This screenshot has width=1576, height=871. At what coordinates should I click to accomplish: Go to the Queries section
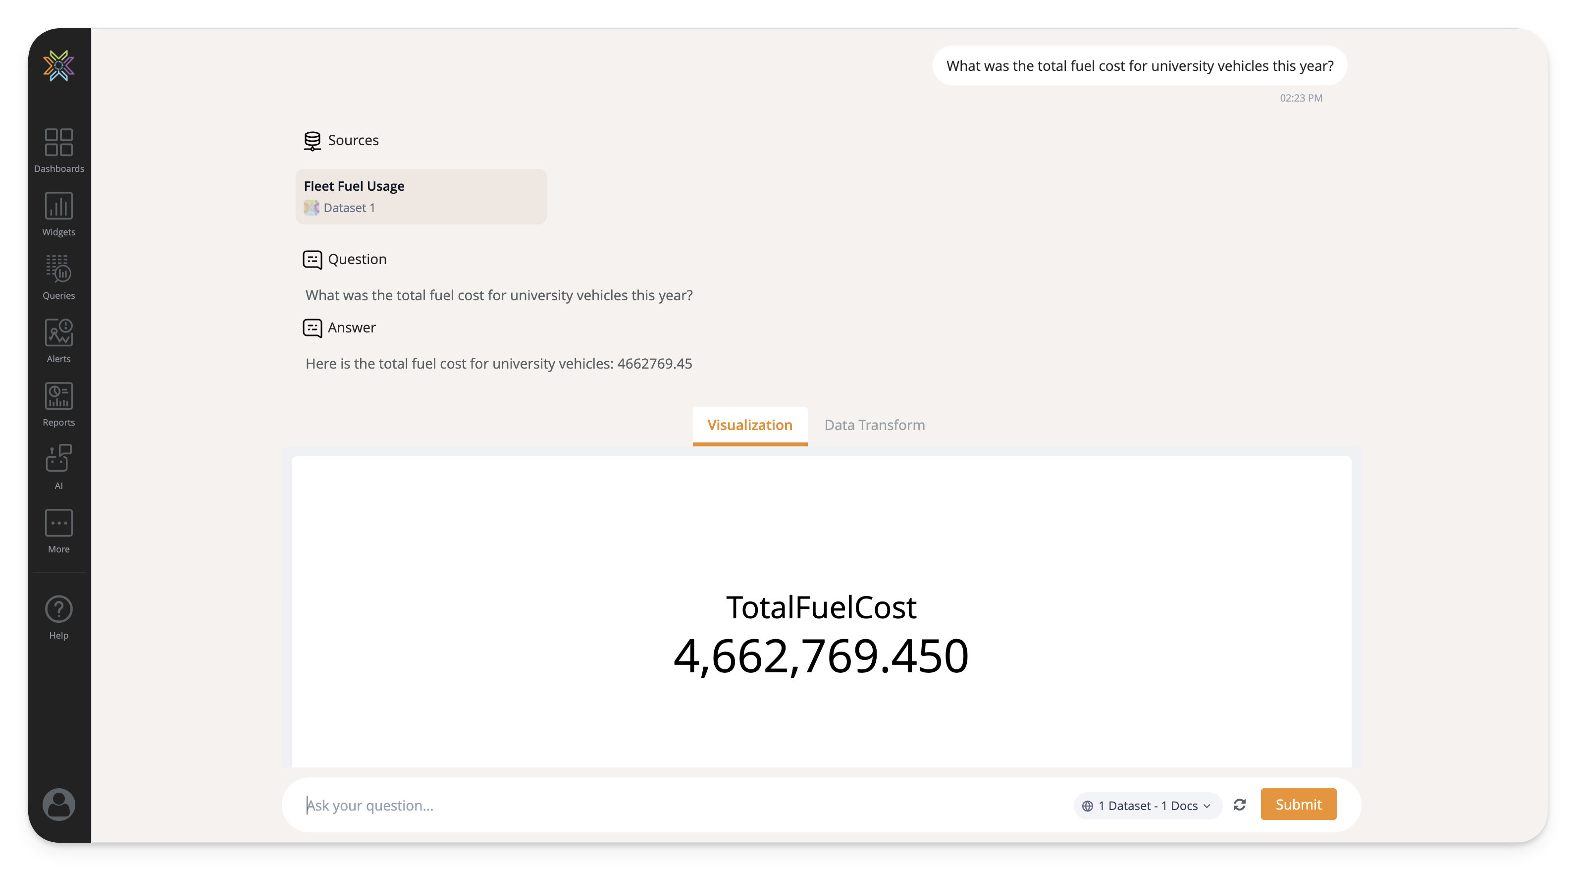pos(59,276)
